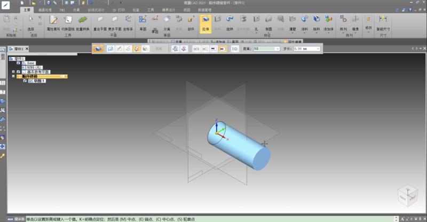Screen dimensions: 427x222
Task: Click the view orientation cube
Action: click(x=405, y=195)
